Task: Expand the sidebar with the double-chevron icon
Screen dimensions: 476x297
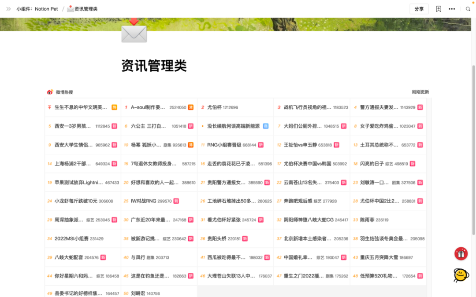Action: [x=8, y=9]
